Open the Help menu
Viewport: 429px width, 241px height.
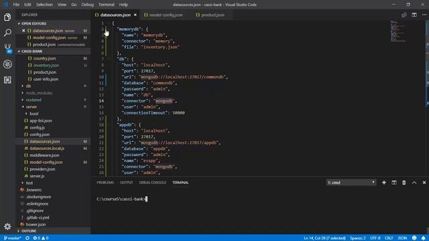click(123, 5)
